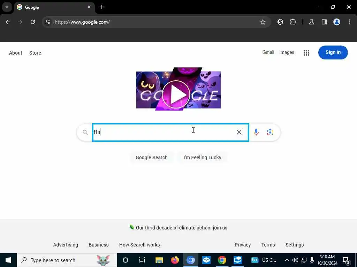View site information icon in address bar
The height and width of the screenshot is (267, 357).
pyautogui.click(x=48, y=22)
